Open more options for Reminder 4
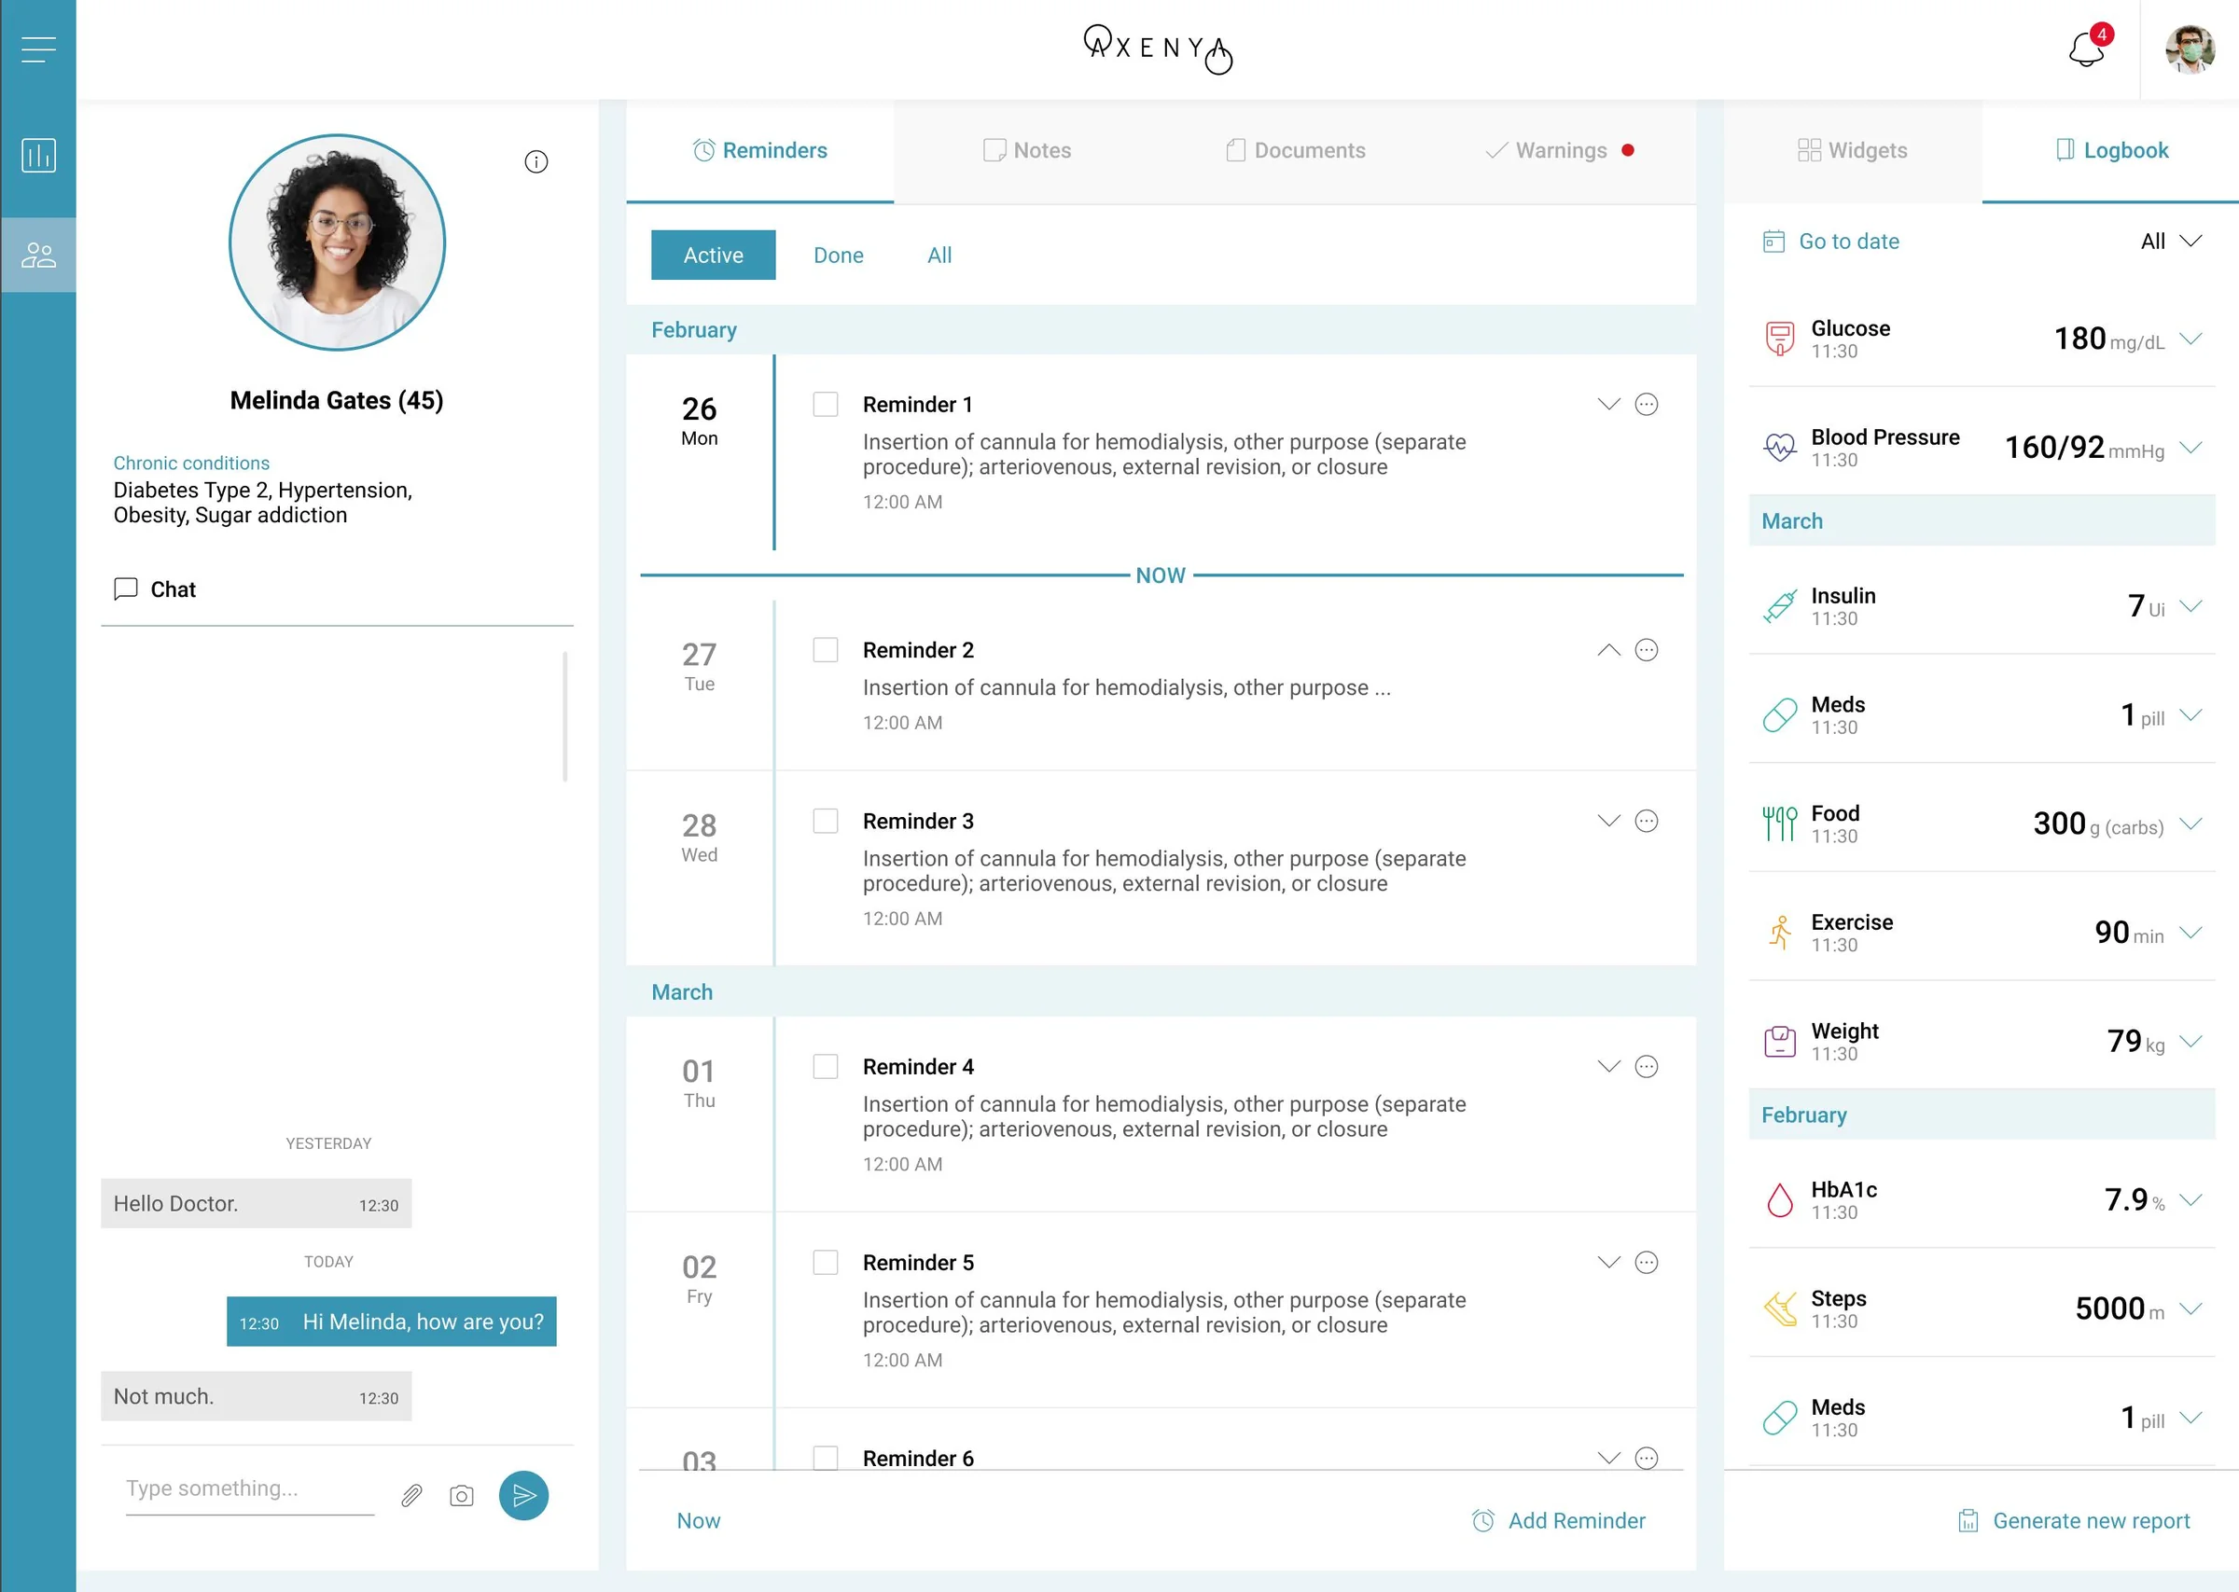 [1647, 1067]
